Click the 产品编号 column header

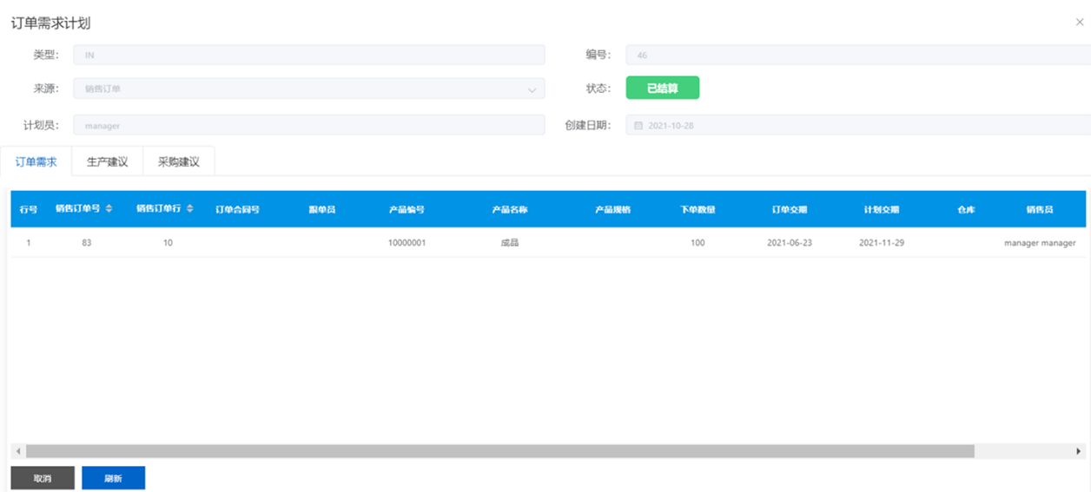[407, 210]
